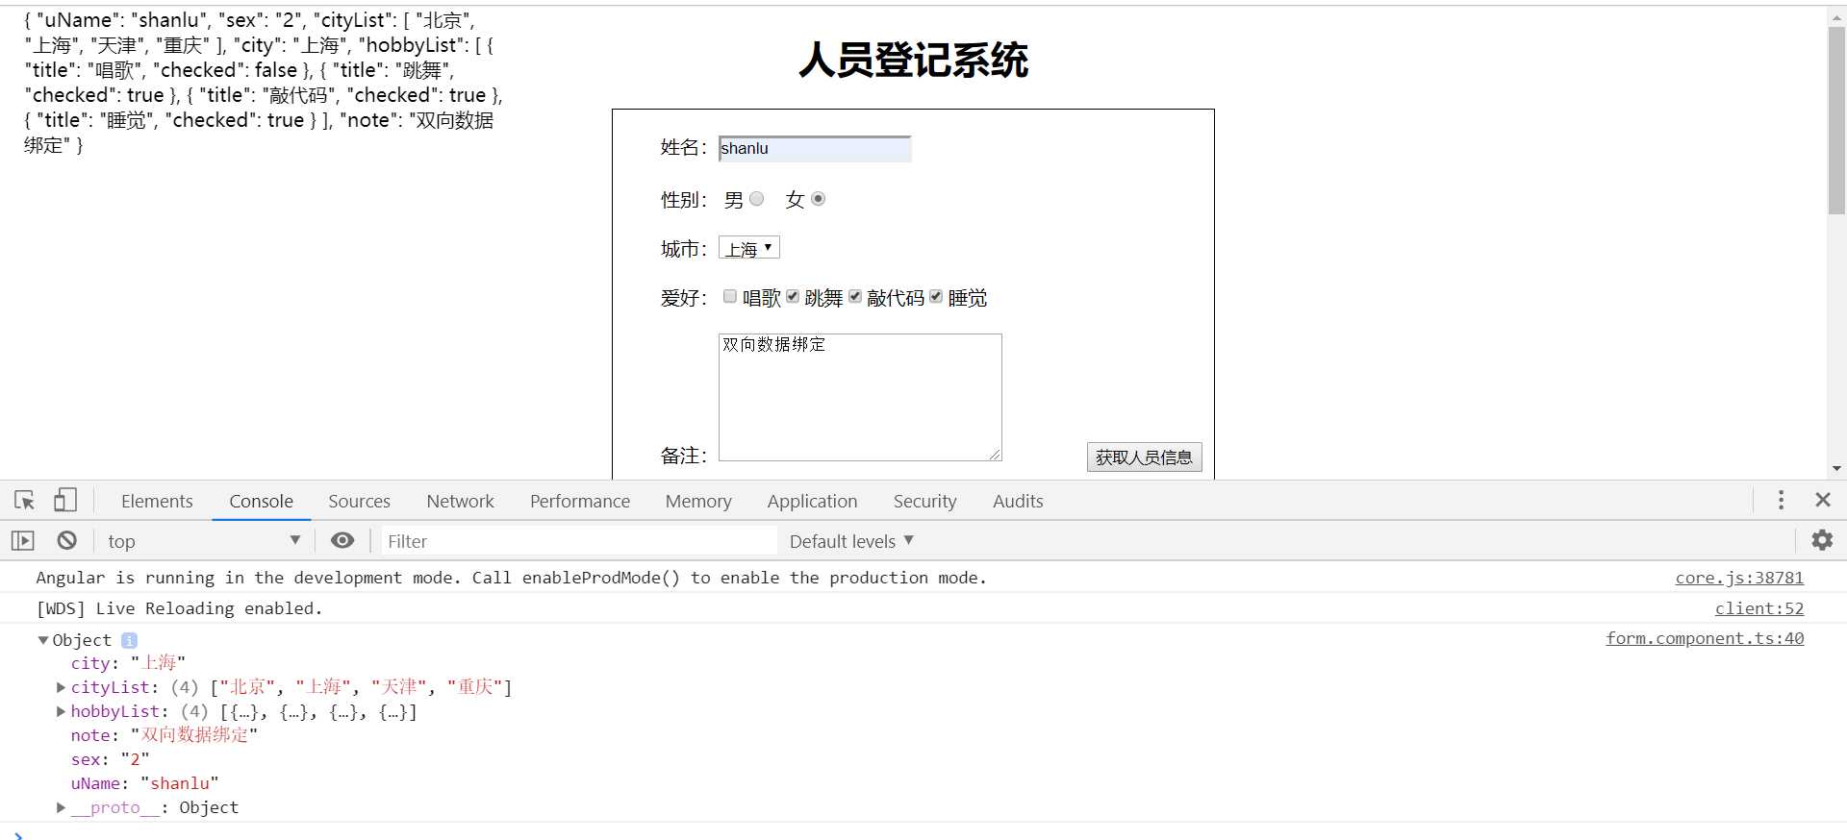Click the 人员登记系统 heading
The image size is (1847, 840).
point(913,60)
